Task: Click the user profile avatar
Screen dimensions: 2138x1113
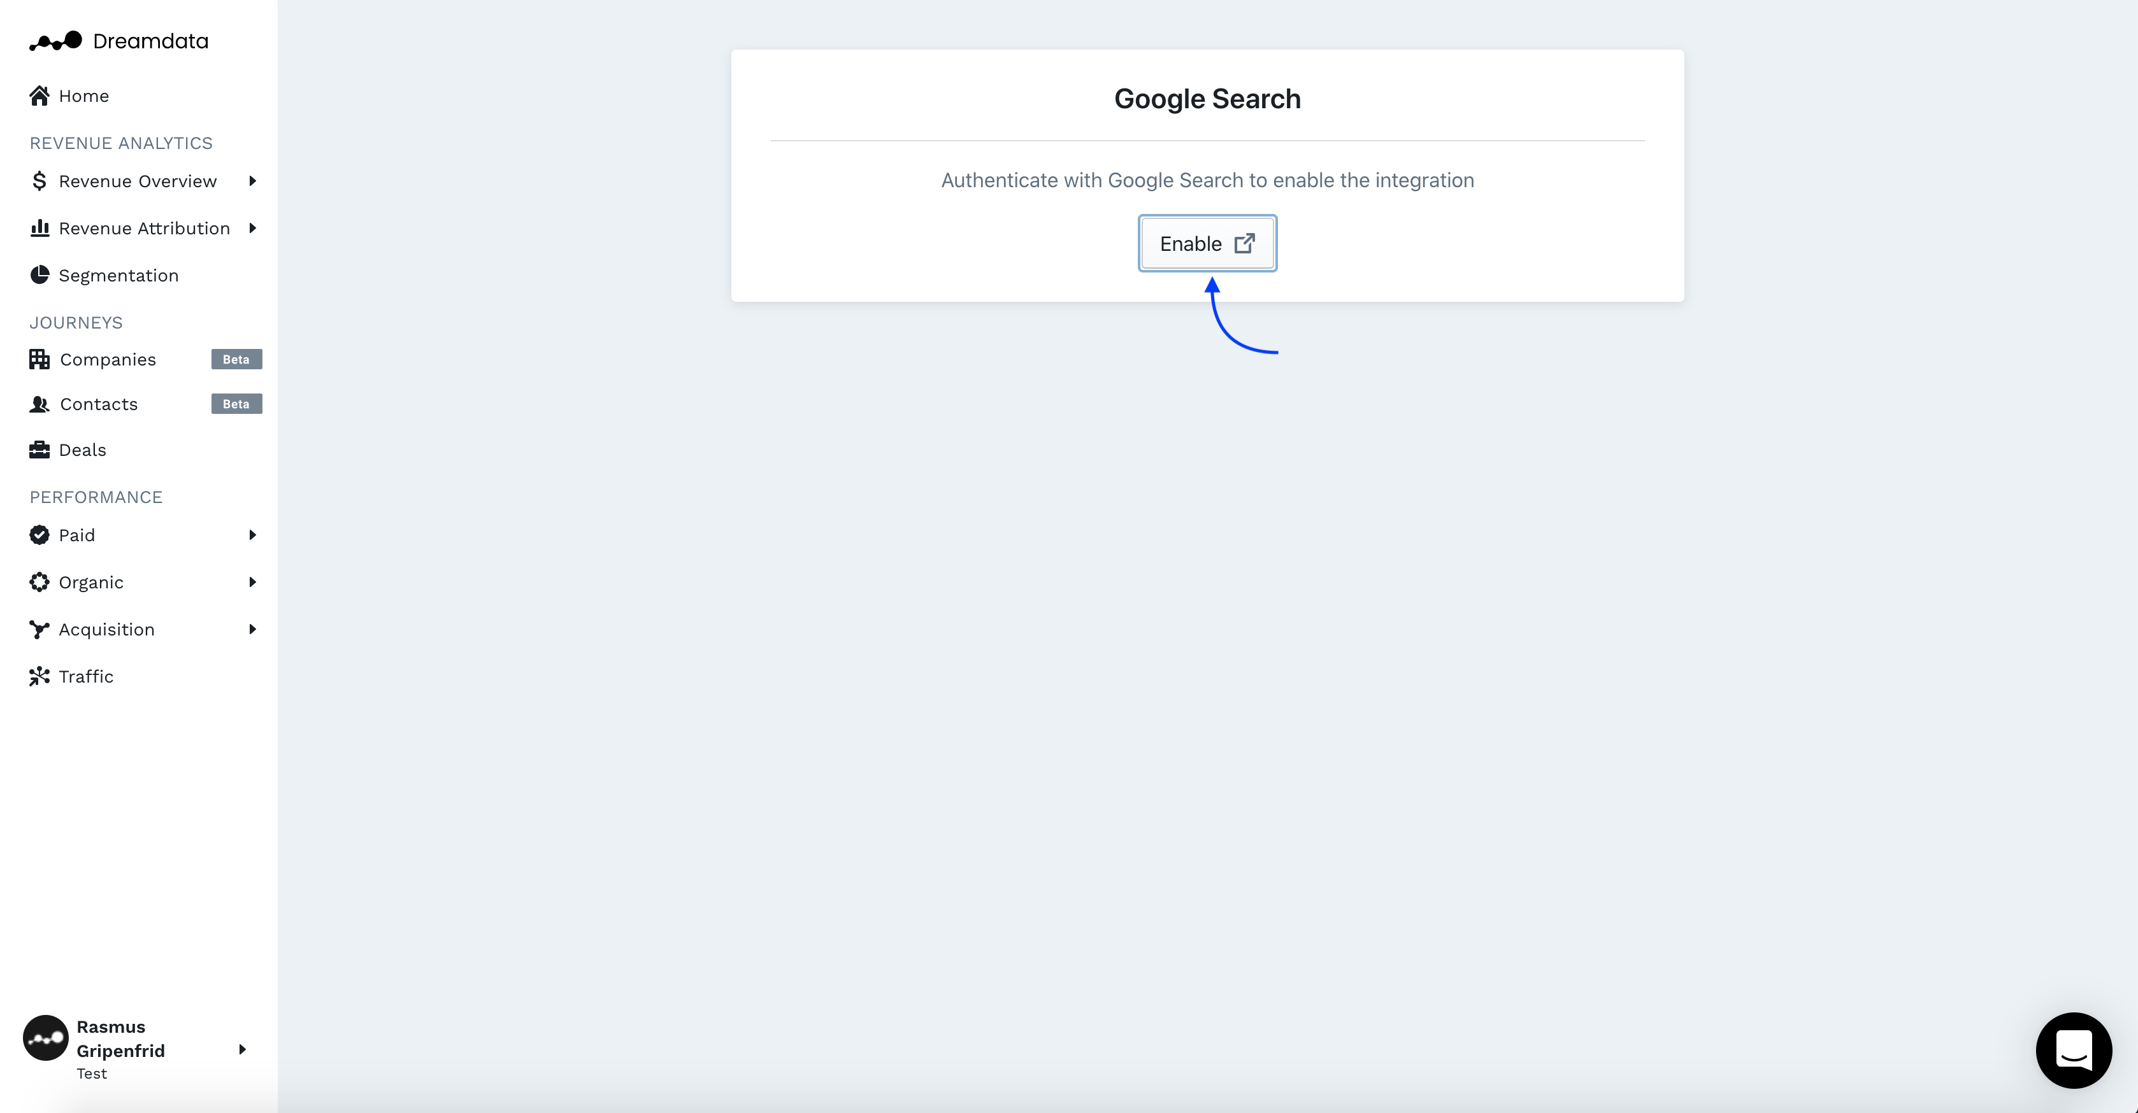Action: coord(46,1039)
